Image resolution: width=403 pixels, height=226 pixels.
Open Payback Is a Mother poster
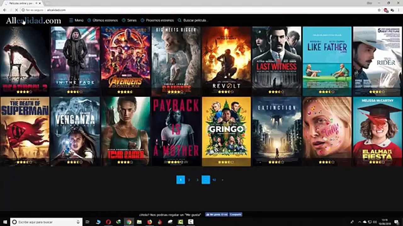tap(176, 132)
